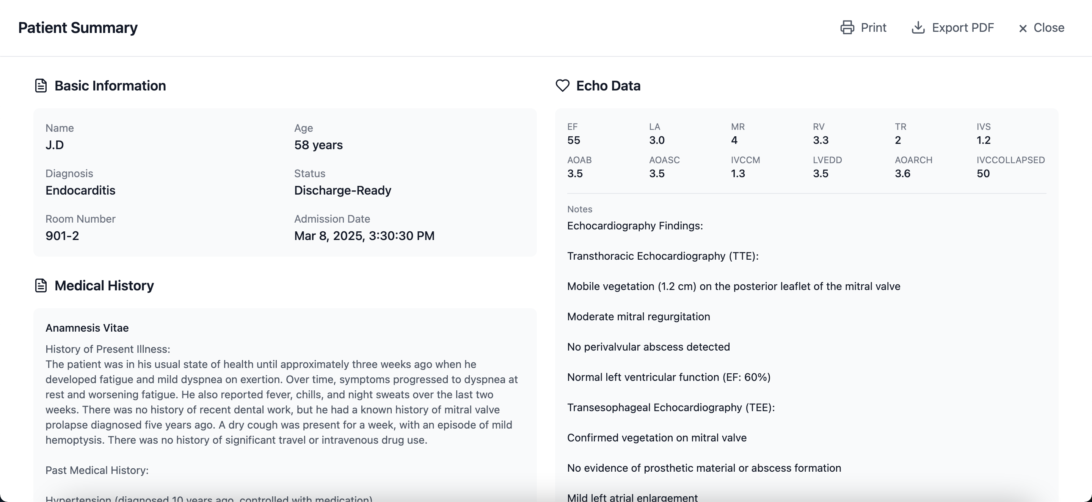This screenshot has width=1092, height=502.
Task: Click the Basic Information document icon
Action: pyautogui.click(x=41, y=86)
